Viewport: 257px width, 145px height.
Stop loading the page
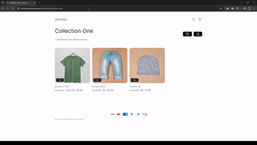point(13,8)
